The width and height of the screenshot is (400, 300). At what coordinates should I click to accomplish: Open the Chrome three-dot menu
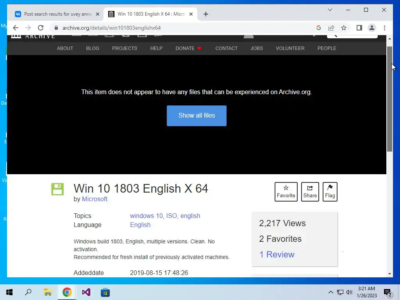[384, 28]
